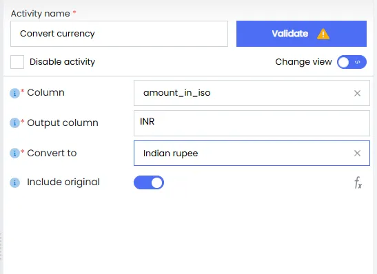Click the Activity name label

pos(41,14)
